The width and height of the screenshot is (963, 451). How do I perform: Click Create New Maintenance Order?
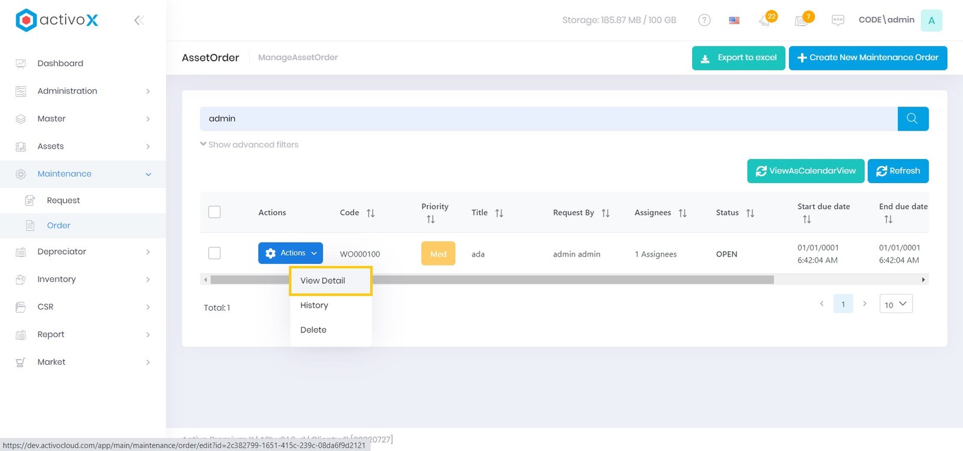click(867, 58)
